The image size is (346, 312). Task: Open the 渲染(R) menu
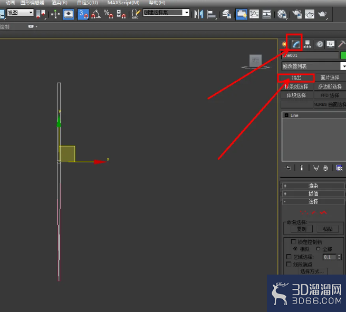point(60,3)
